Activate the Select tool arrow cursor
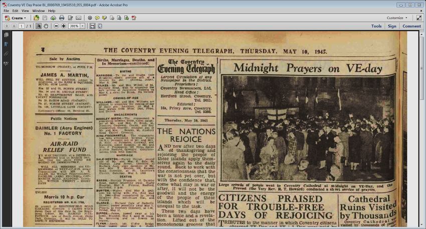Viewport: 426px width, 229px height. [39, 26]
